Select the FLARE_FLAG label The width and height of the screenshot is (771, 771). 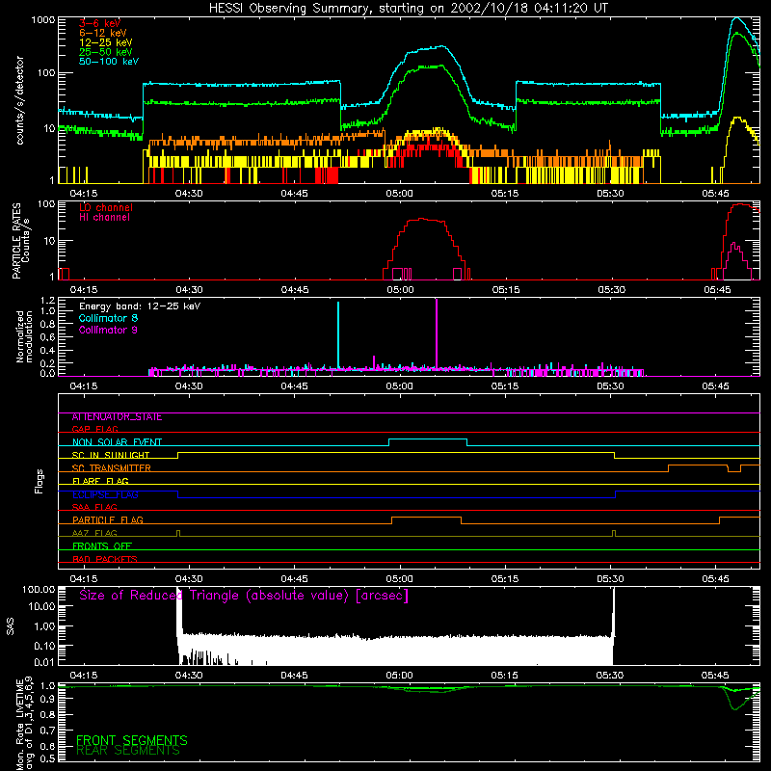100,481
